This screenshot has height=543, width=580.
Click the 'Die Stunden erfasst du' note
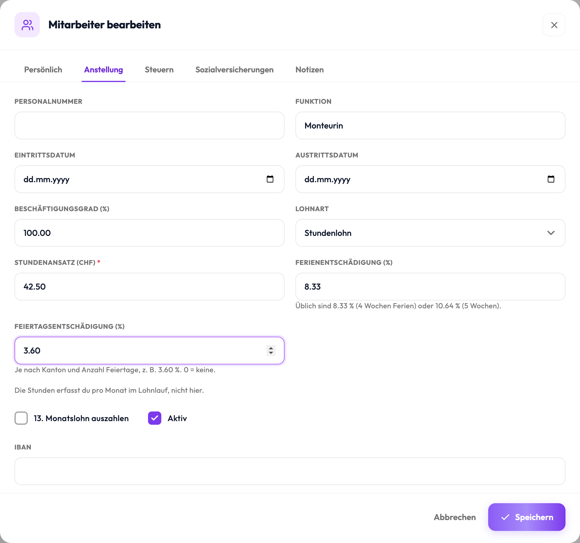[x=109, y=390]
